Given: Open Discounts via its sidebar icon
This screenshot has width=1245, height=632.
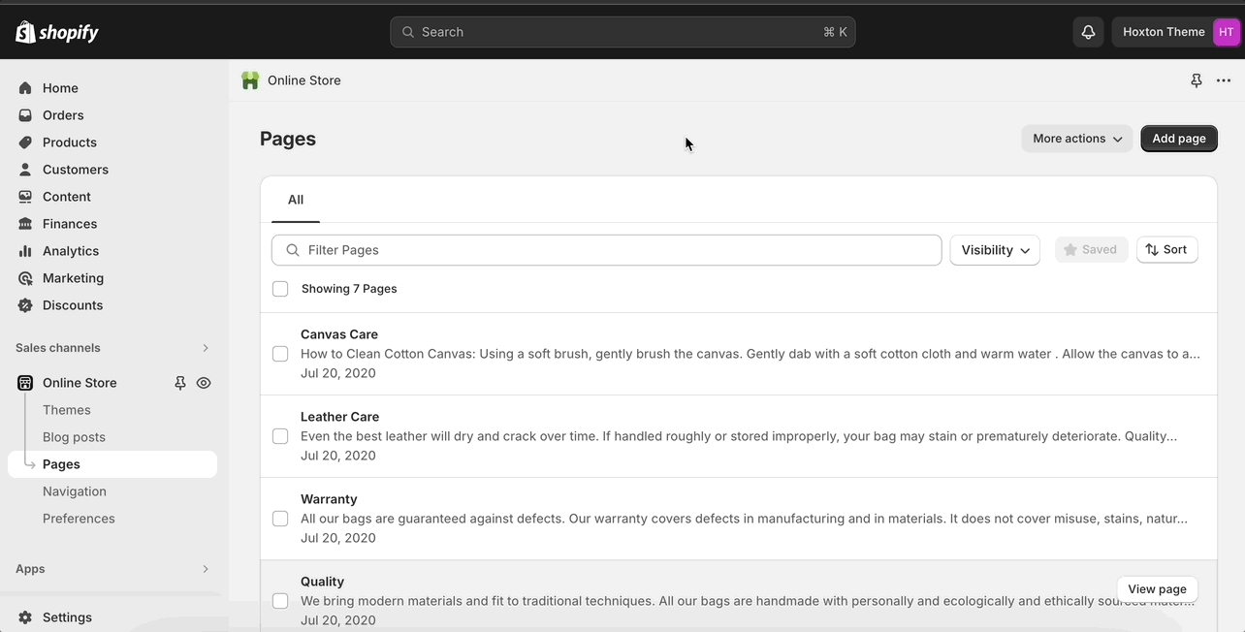Looking at the screenshot, I should coord(25,305).
